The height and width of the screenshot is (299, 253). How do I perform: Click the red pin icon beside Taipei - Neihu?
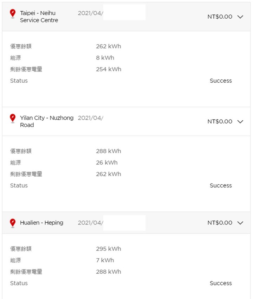[x=13, y=14]
